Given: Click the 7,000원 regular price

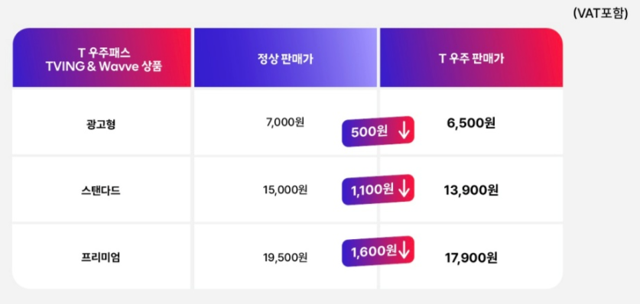Looking at the screenshot, I should pyautogui.click(x=285, y=122).
